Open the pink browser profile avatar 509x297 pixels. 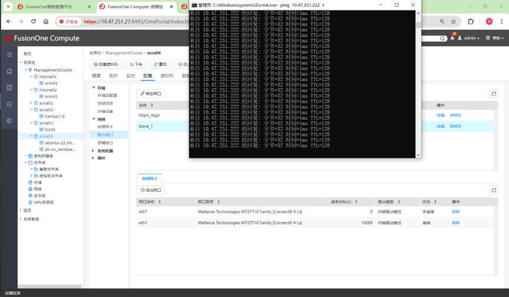point(489,21)
